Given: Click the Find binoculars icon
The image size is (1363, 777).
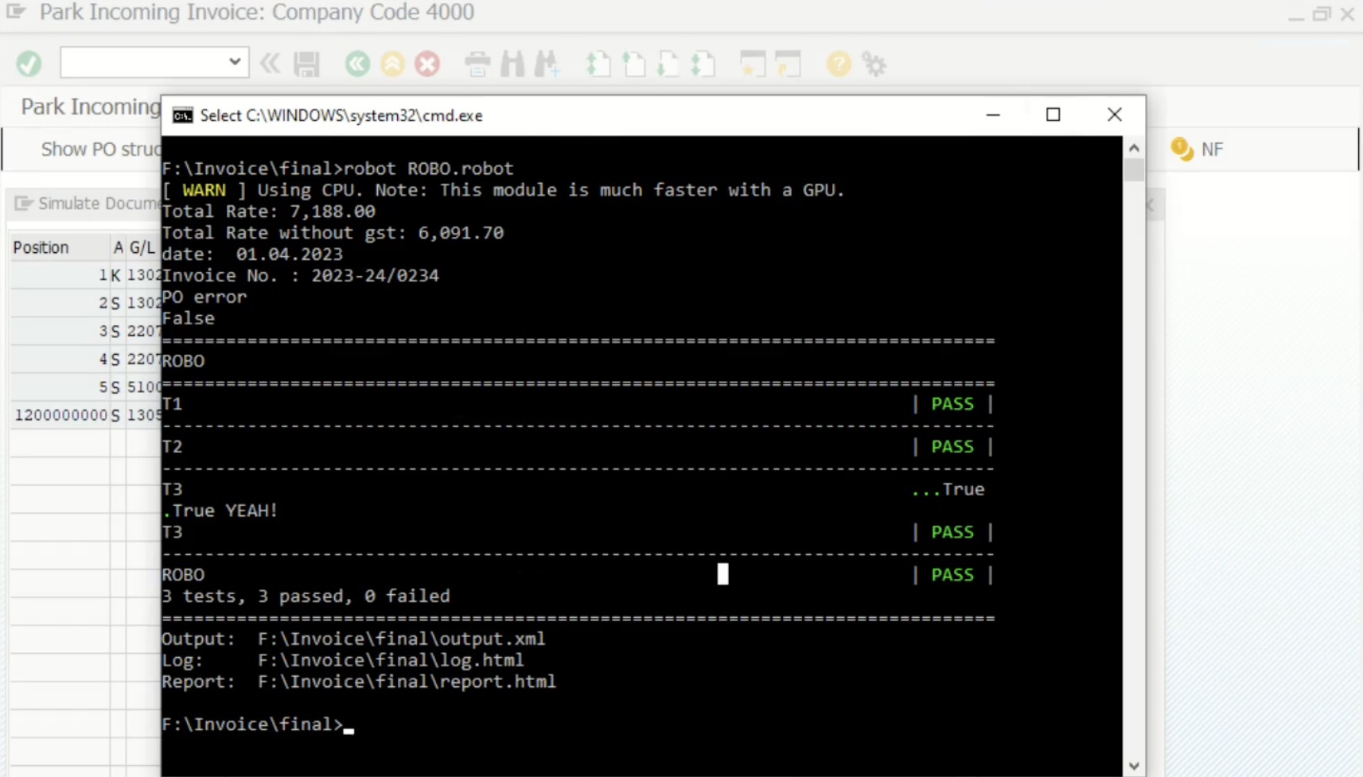Looking at the screenshot, I should pyautogui.click(x=512, y=64).
